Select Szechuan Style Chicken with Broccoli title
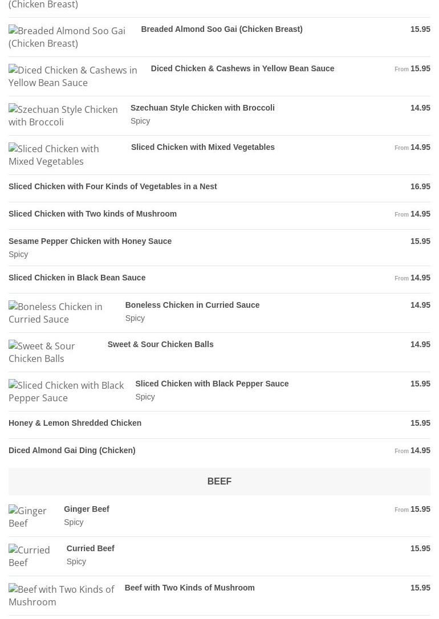Screen dimensions: 439x619 click(x=202, y=108)
